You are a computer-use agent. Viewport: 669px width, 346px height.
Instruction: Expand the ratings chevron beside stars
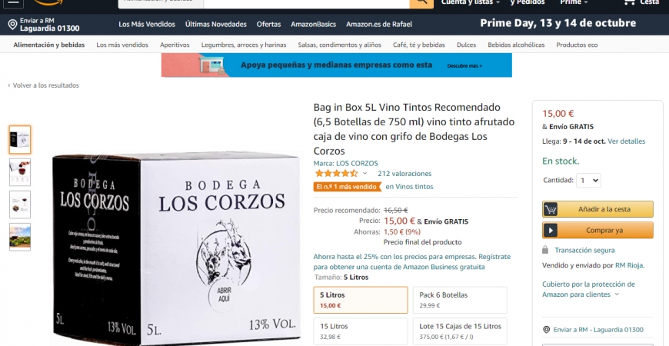[364, 174]
